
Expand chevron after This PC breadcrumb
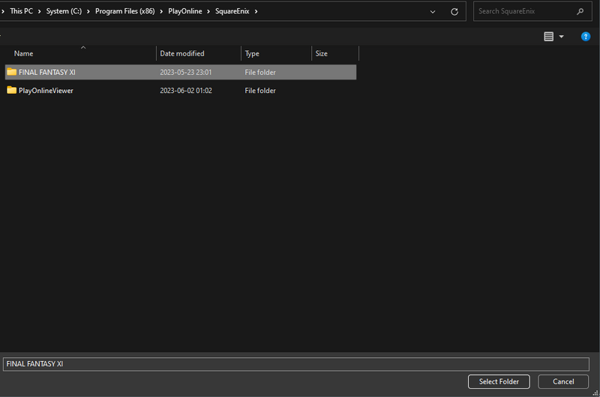click(40, 11)
